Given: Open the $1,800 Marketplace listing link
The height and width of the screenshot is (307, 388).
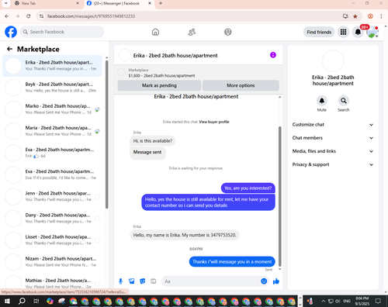Looking at the screenshot, I should [x=161, y=76].
